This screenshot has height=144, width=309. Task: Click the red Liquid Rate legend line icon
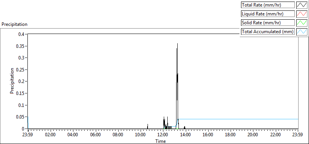(x=302, y=14)
